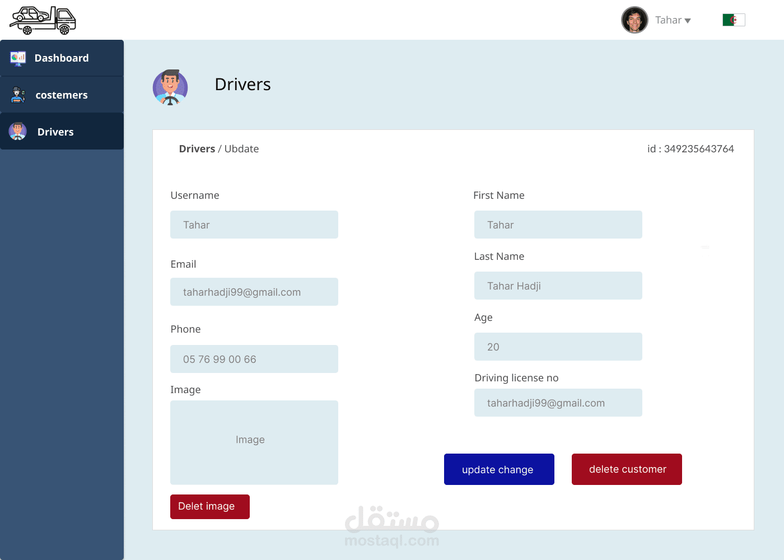Click the Dashboard chart icon
This screenshot has height=560, width=784.
click(x=18, y=58)
